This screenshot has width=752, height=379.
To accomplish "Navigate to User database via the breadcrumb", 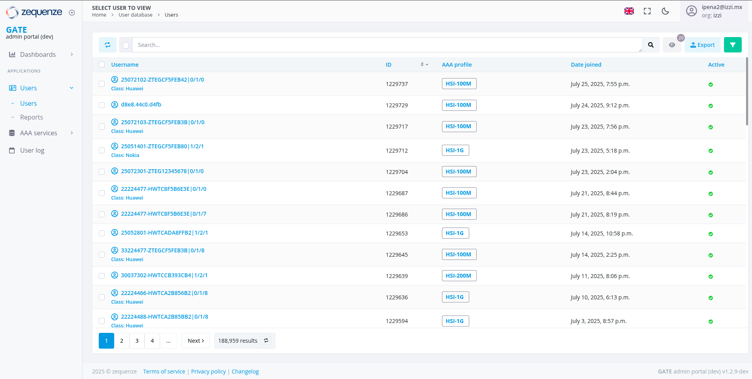I will click(x=135, y=15).
